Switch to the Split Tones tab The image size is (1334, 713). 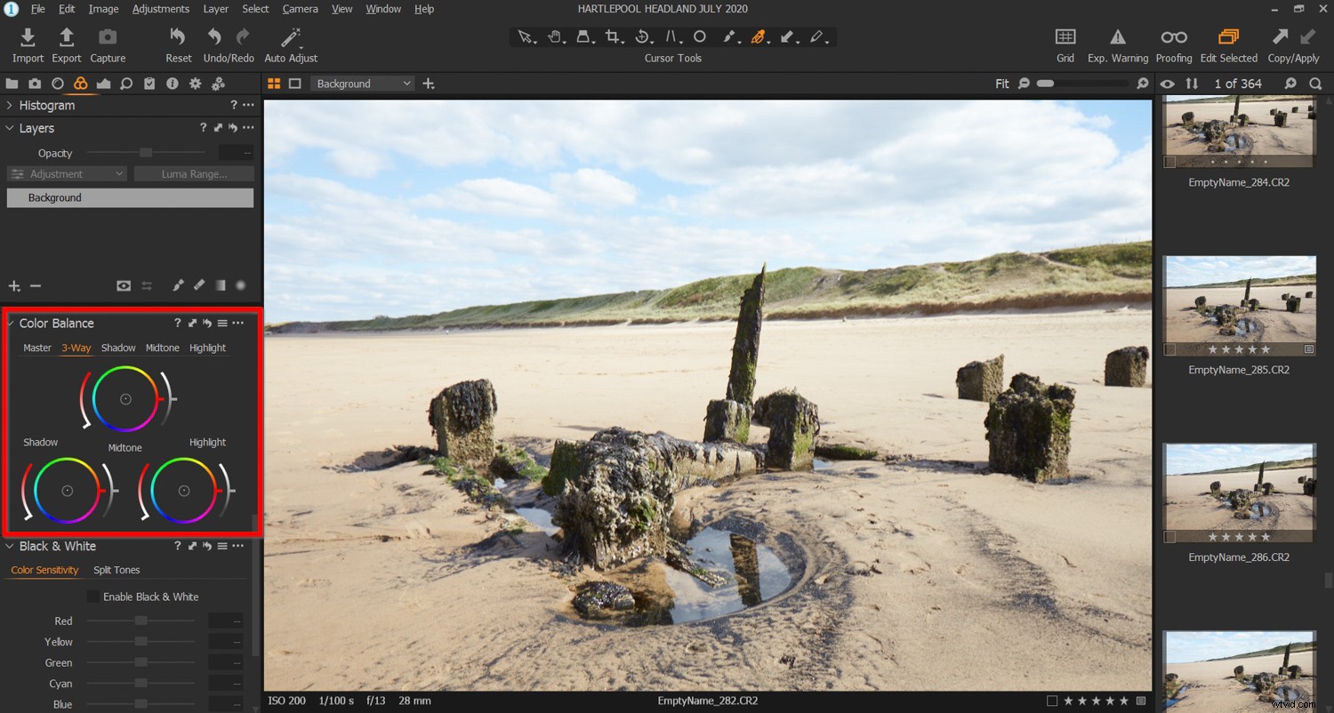click(x=117, y=570)
